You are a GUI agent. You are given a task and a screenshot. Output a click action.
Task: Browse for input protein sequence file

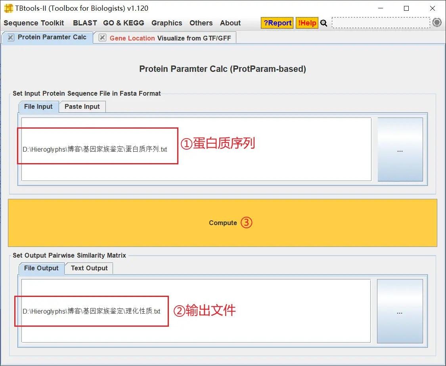(x=400, y=150)
